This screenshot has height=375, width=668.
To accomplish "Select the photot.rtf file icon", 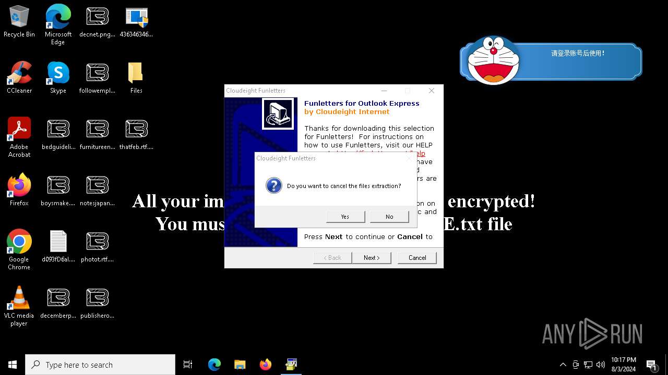I will tap(97, 246).
